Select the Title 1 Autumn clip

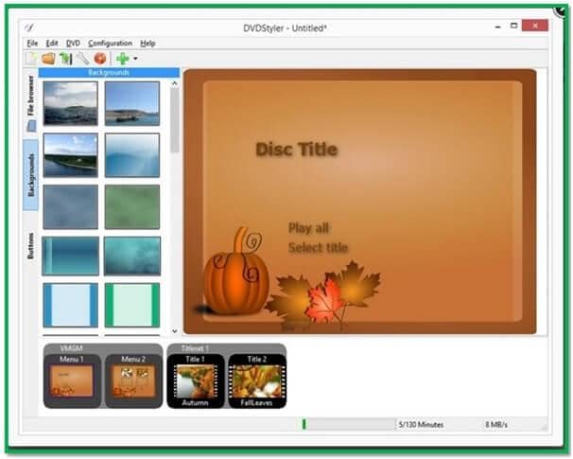coord(196,380)
